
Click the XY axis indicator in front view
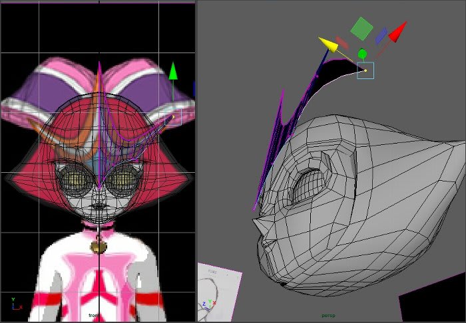[17, 304]
